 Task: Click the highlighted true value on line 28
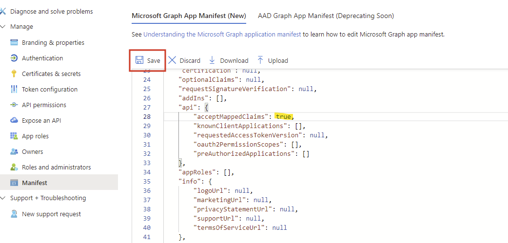click(x=284, y=116)
